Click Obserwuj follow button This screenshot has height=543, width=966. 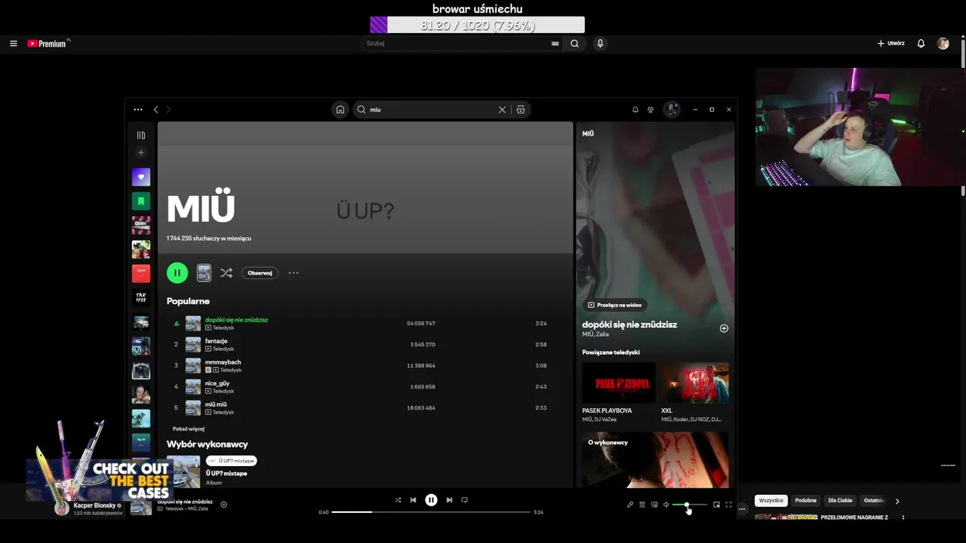coord(260,273)
